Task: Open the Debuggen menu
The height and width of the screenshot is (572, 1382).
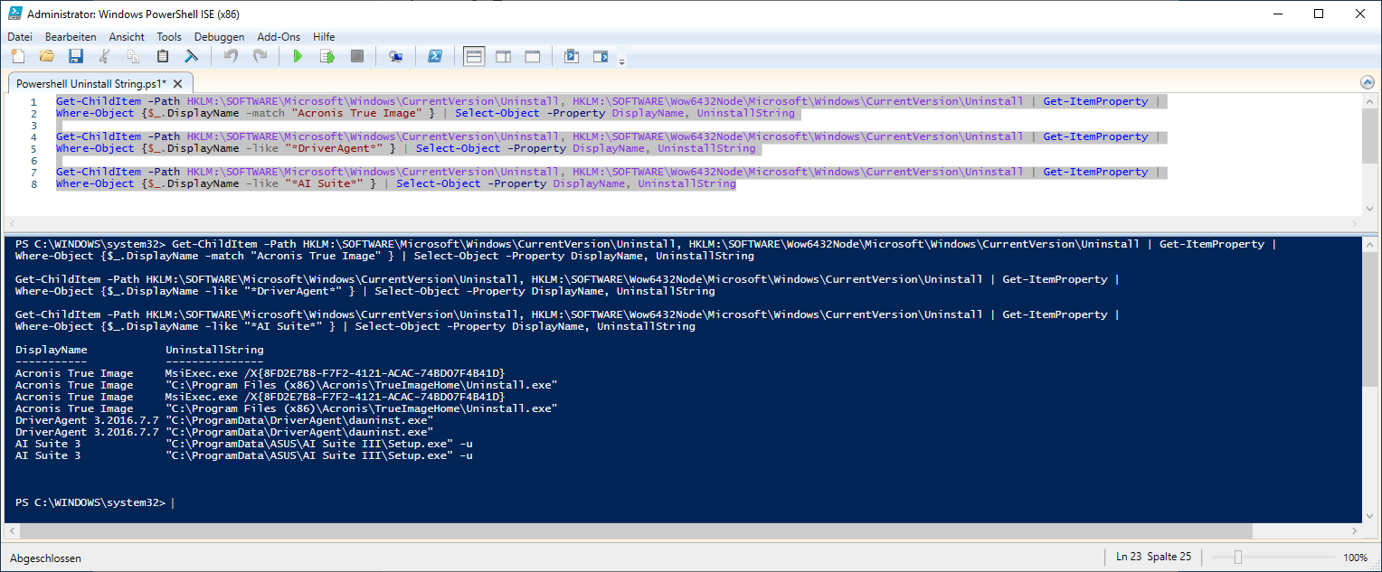Action: pyautogui.click(x=219, y=37)
